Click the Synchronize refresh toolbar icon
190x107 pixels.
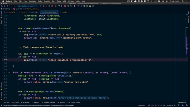tap(7, 6)
